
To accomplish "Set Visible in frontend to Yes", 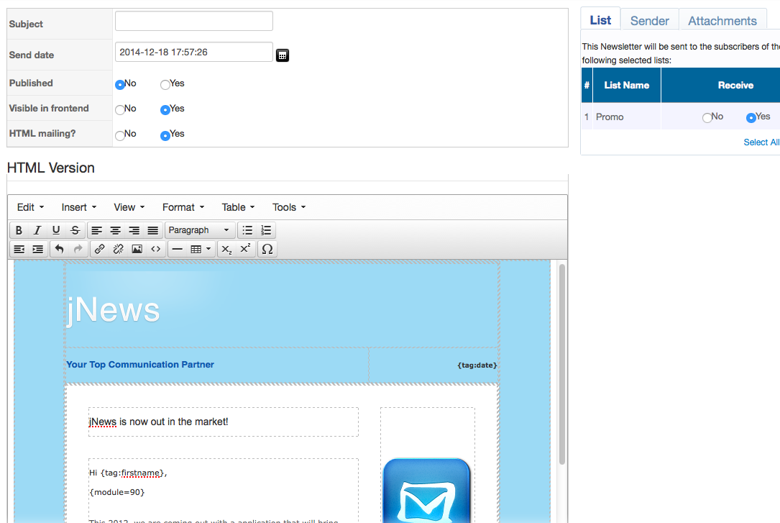I will click(x=165, y=110).
